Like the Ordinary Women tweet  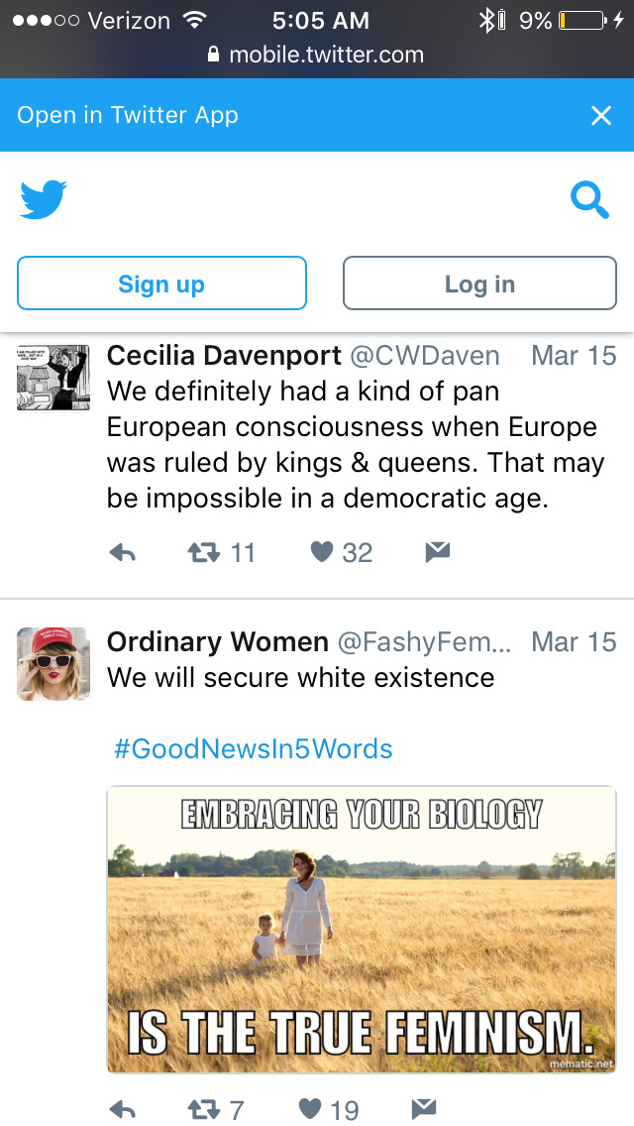click(309, 1109)
